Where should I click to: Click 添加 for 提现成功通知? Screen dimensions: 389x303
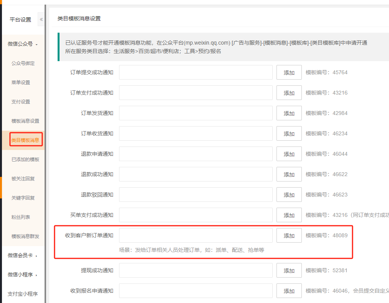[x=289, y=271]
